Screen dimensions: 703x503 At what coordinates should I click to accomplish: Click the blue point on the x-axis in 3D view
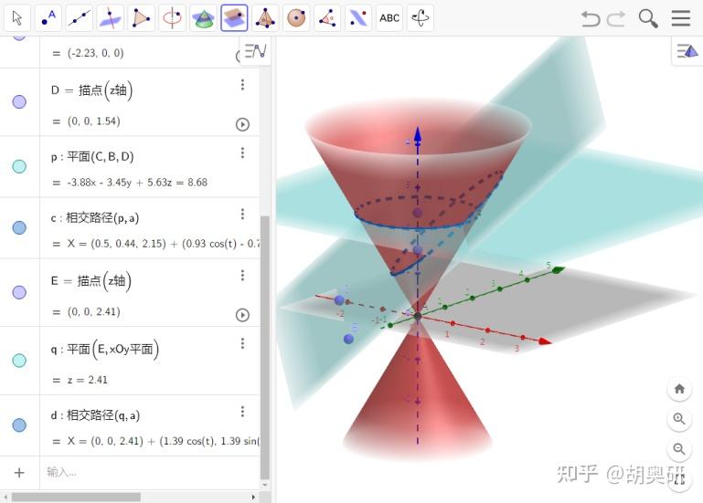(339, 300)
